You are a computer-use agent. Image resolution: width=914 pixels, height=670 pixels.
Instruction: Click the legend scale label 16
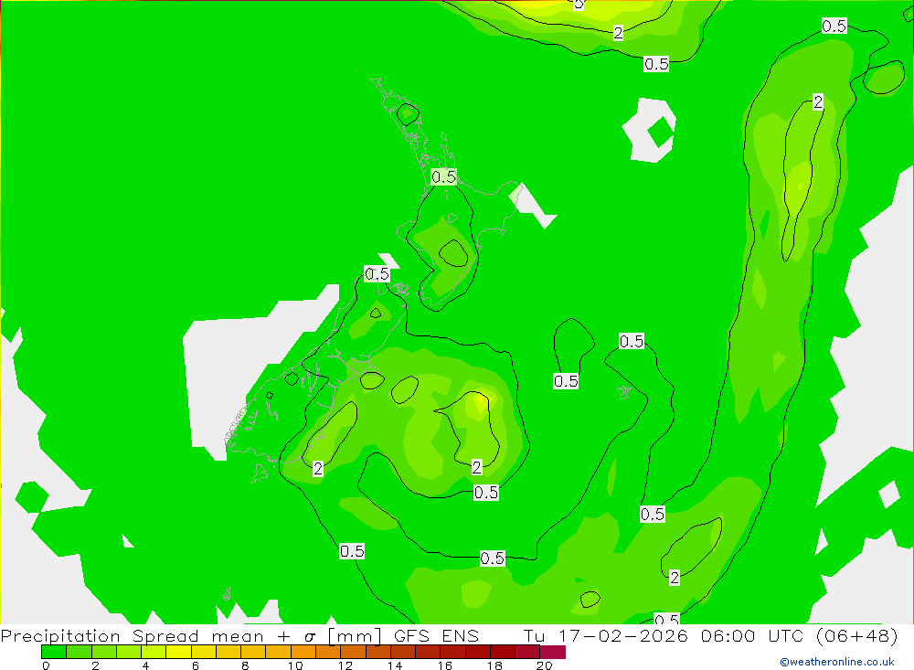tap(445, 665)
